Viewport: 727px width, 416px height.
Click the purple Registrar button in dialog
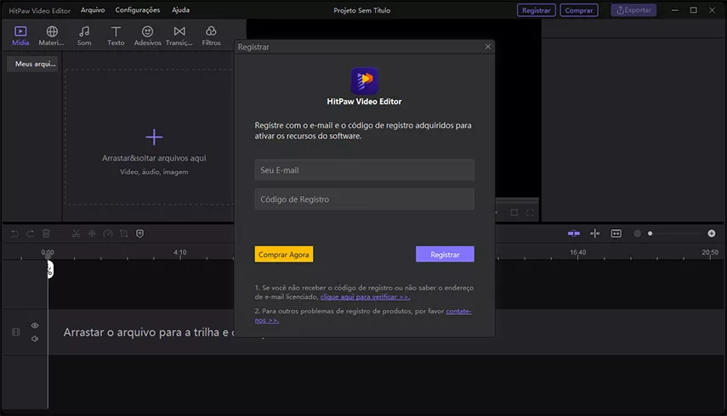pos(445,254)
